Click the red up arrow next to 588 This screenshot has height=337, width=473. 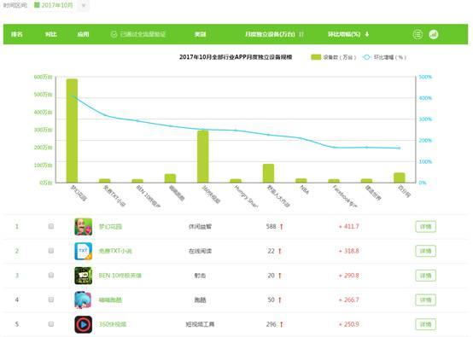pyautogui.click(x=281, y=226)
